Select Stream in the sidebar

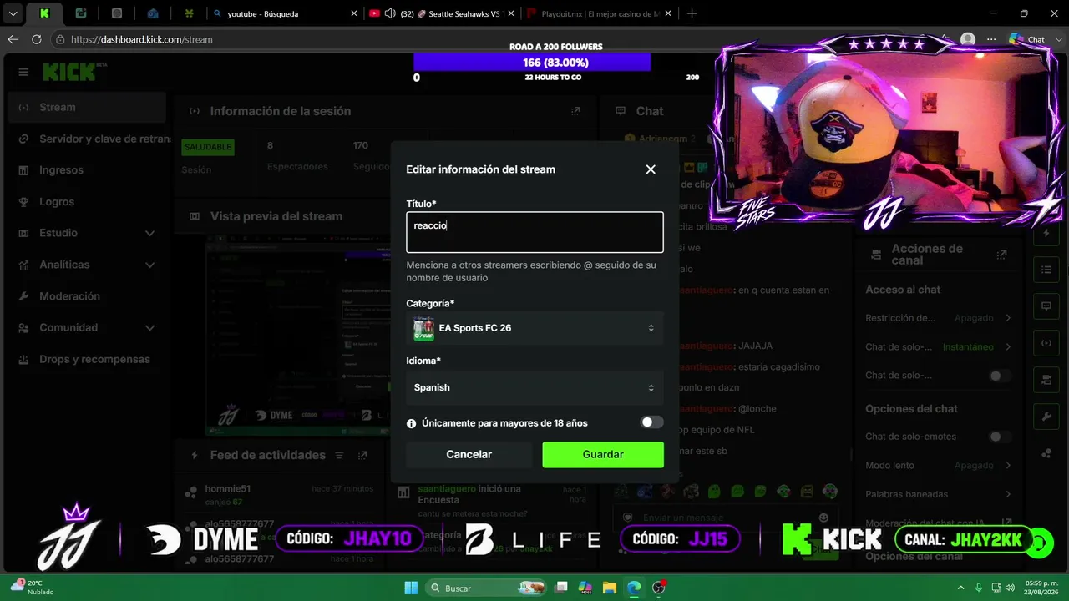87,107
